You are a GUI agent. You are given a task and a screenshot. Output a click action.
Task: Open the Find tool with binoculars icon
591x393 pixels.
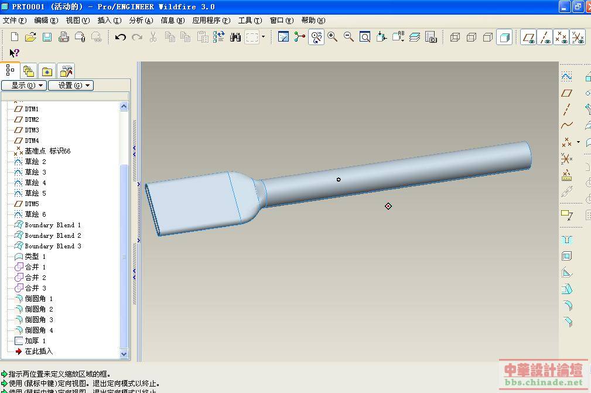click(x=235, y=37)
